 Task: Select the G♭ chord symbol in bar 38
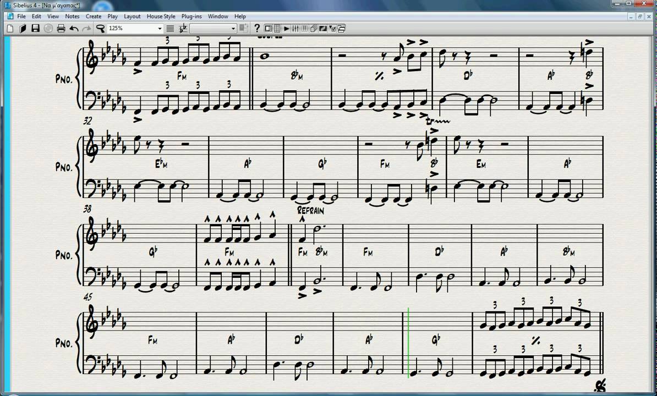154,251
